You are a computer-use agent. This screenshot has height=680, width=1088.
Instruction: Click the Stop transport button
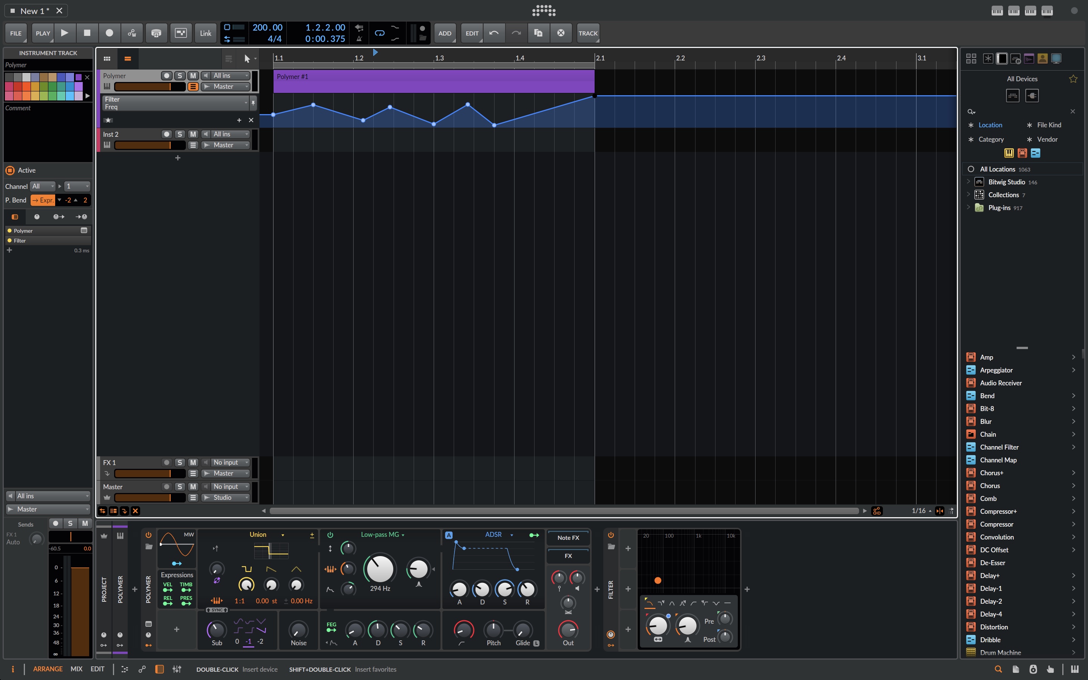tap(87, 33)
